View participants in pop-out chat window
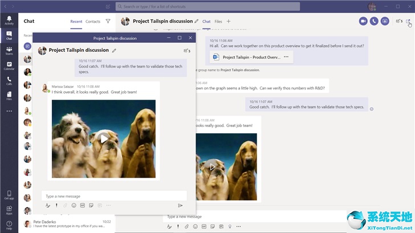The image size is (415, 233). 187,51
